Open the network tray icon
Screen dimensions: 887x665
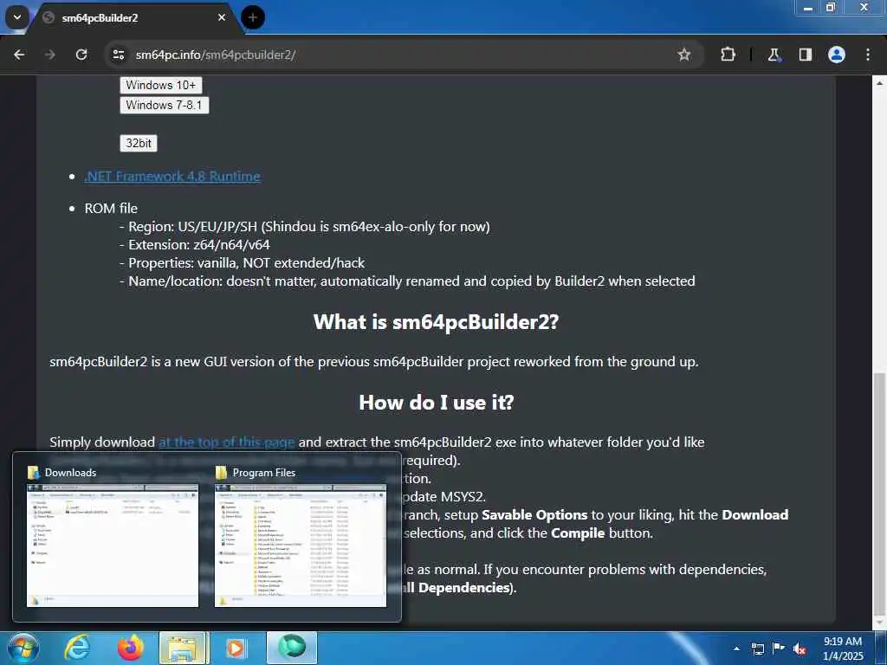pos(758,649)
